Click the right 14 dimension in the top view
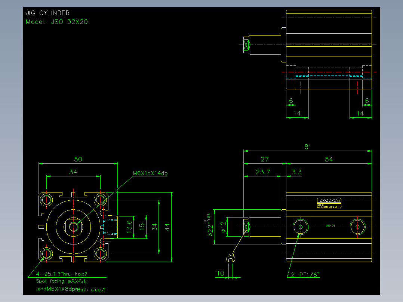This screenshot has width=403, height=302. click(x=360, y=113)
